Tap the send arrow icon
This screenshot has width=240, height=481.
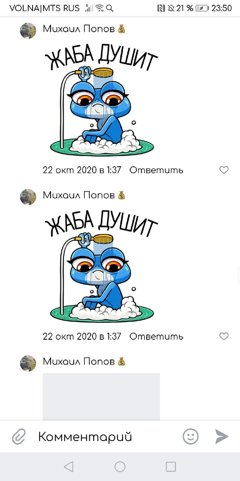point(222,436)
